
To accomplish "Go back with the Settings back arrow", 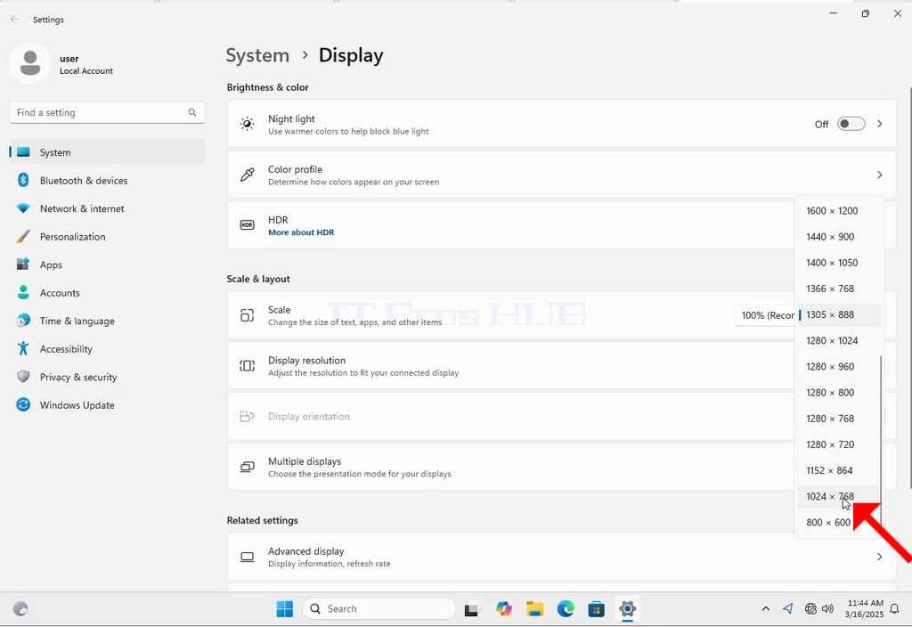I will [x=14, y=20].
